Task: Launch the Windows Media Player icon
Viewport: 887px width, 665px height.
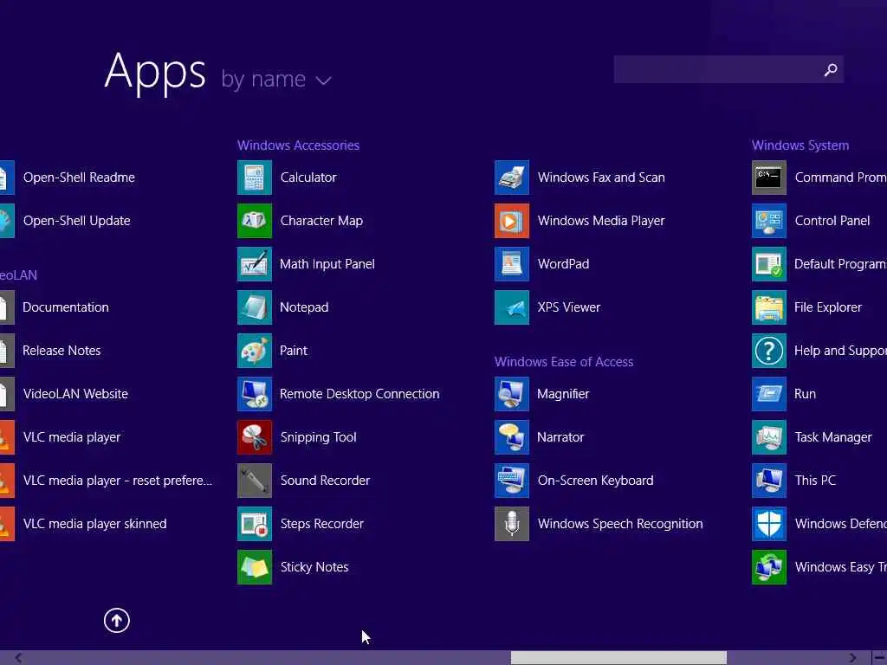Action: point(512,221)
